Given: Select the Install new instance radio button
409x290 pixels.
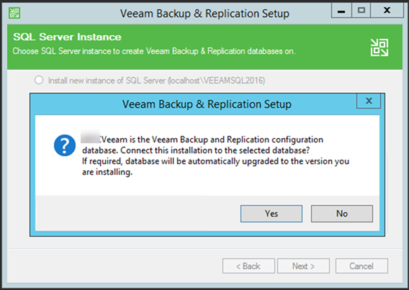Looking at the screenshot, I should [39, 80].
